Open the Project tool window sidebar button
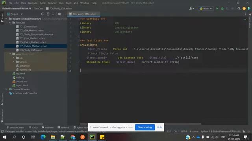This screenshot has width=252, height=141. pos(2,17)
